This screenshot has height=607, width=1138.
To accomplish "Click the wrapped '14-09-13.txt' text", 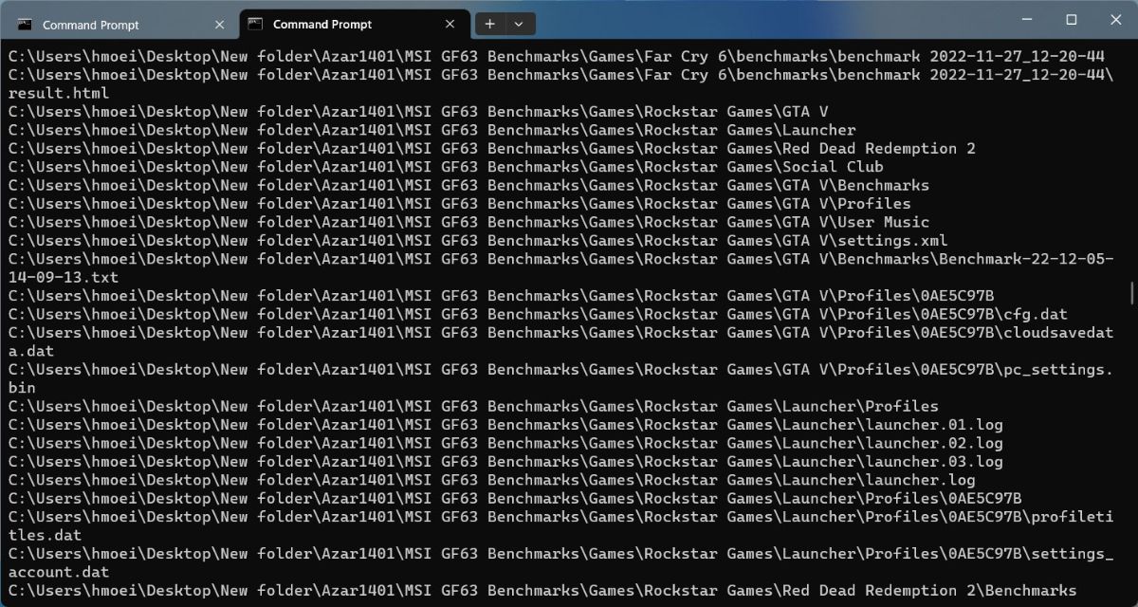I will pos(64,277).
